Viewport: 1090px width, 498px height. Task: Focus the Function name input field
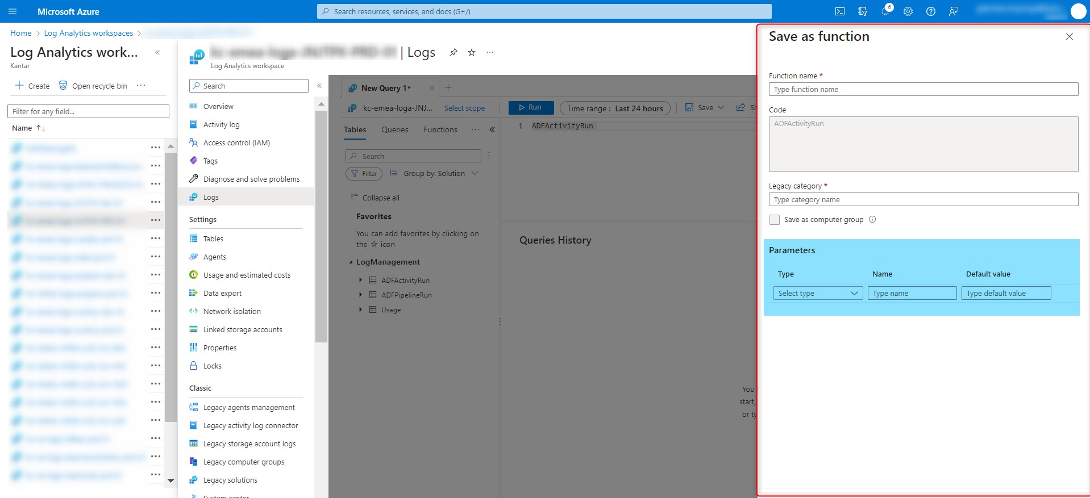click(x=923, y=89)
